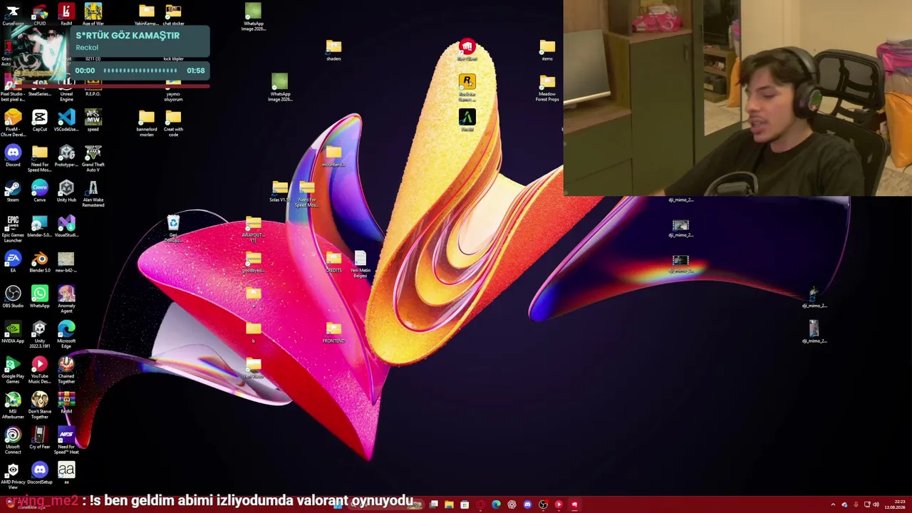The image size is (912, 513).
Task: Open the EA app shortcut
Action: tap(13, 261)
